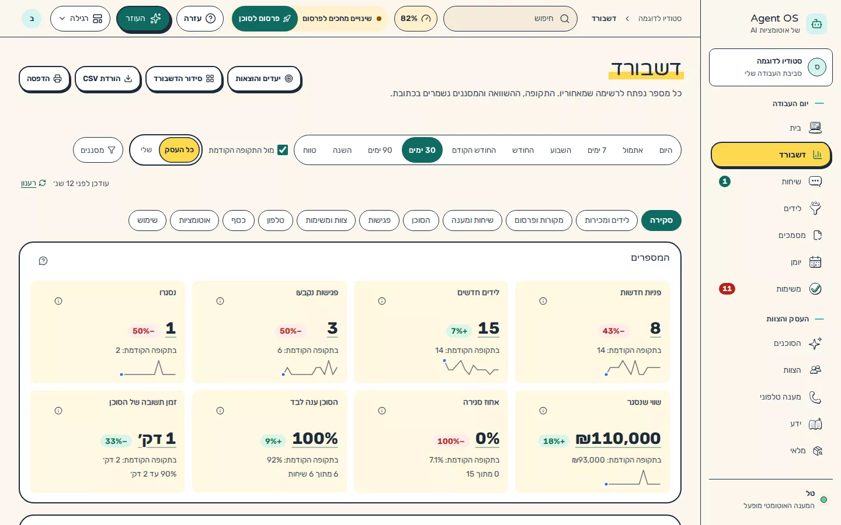Expand the סטודיו לדוגמה workspace selector
Image resolution: width=841 pixels, height=525 pixels.
click(771, 68)
